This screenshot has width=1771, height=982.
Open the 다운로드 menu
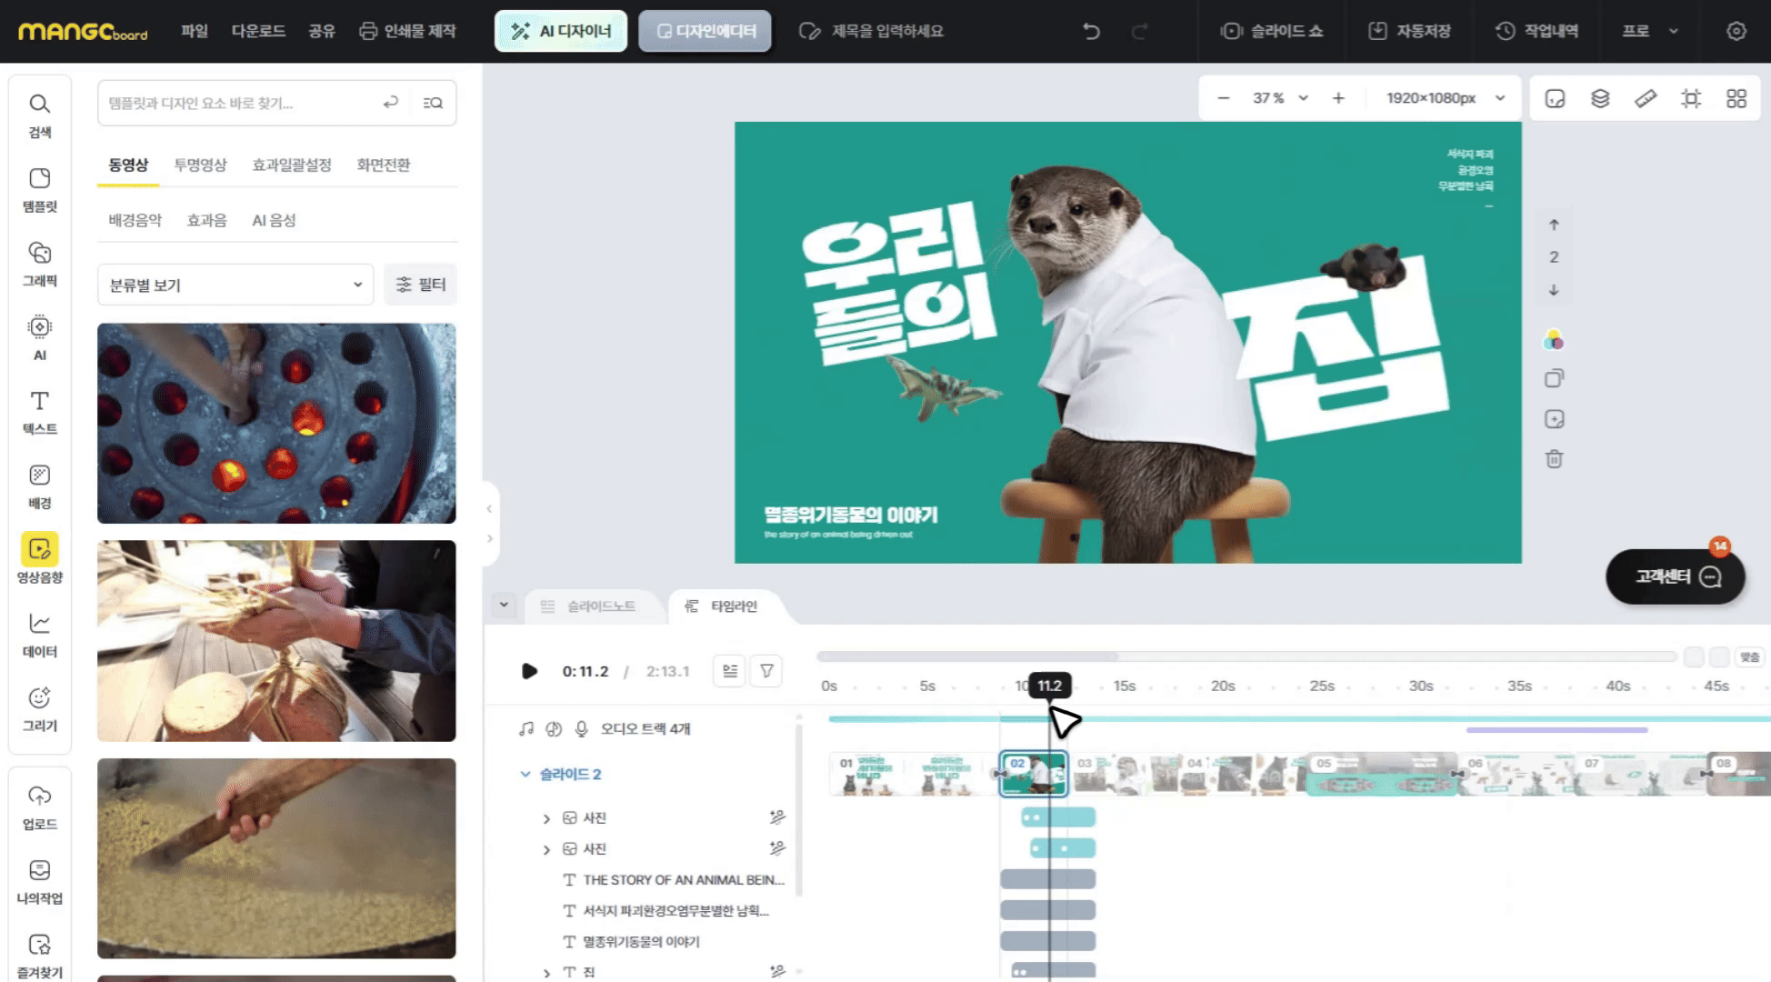258,31
